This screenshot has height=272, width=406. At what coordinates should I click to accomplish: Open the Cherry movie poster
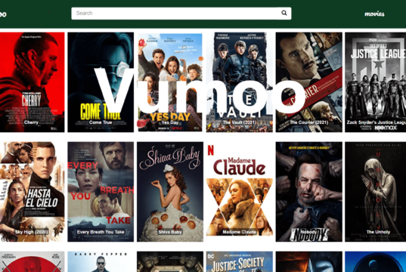pos(32,82)
